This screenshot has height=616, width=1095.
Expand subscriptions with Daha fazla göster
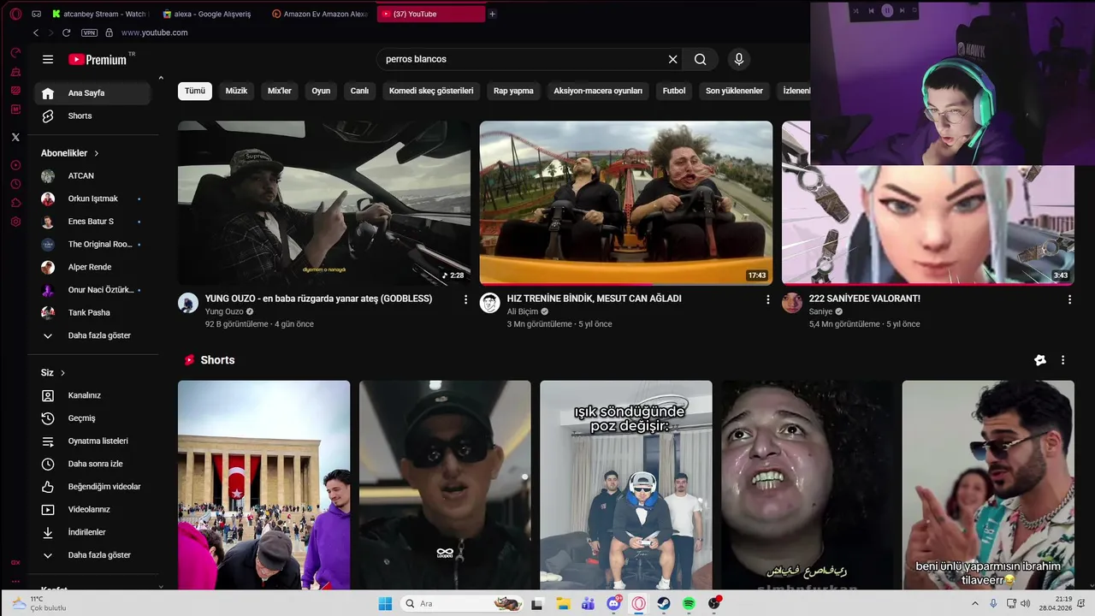pyautogui.click(x=93, y=335)
